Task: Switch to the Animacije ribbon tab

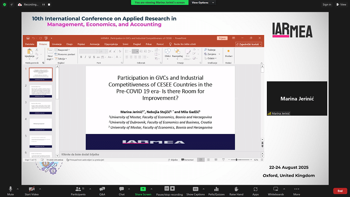Action: tap(95, 44)
